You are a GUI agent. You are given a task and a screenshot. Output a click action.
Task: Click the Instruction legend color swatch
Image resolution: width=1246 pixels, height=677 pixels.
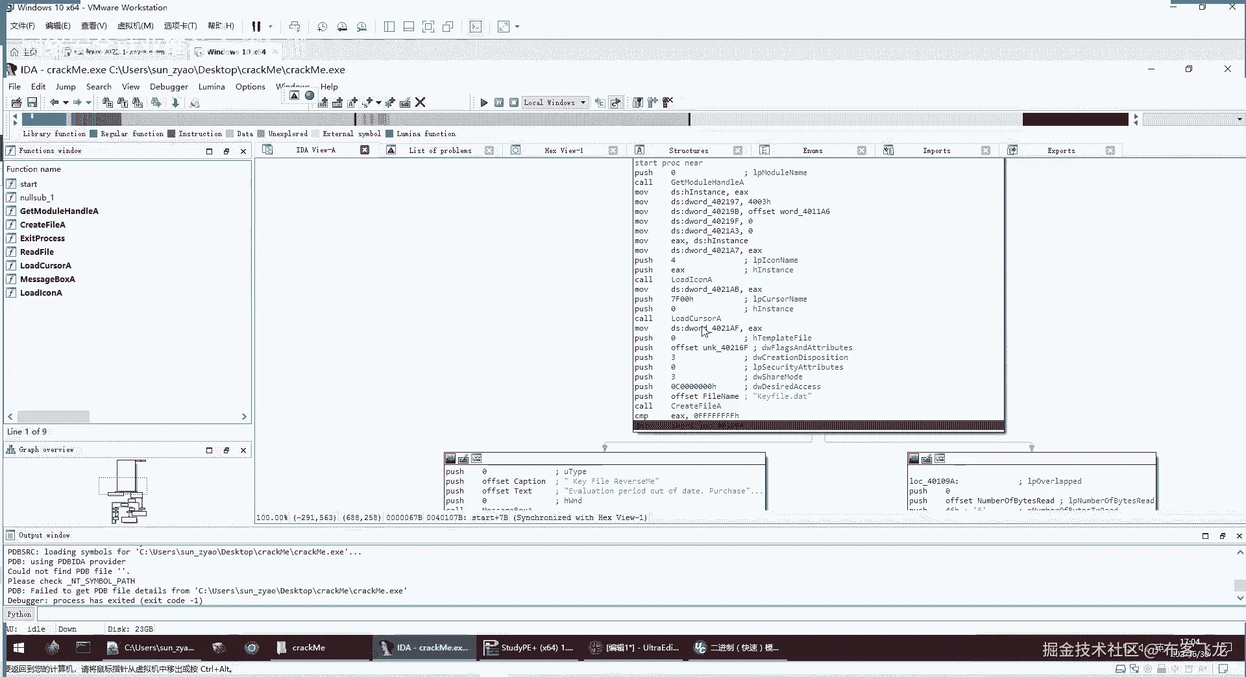tap(171, 134)
